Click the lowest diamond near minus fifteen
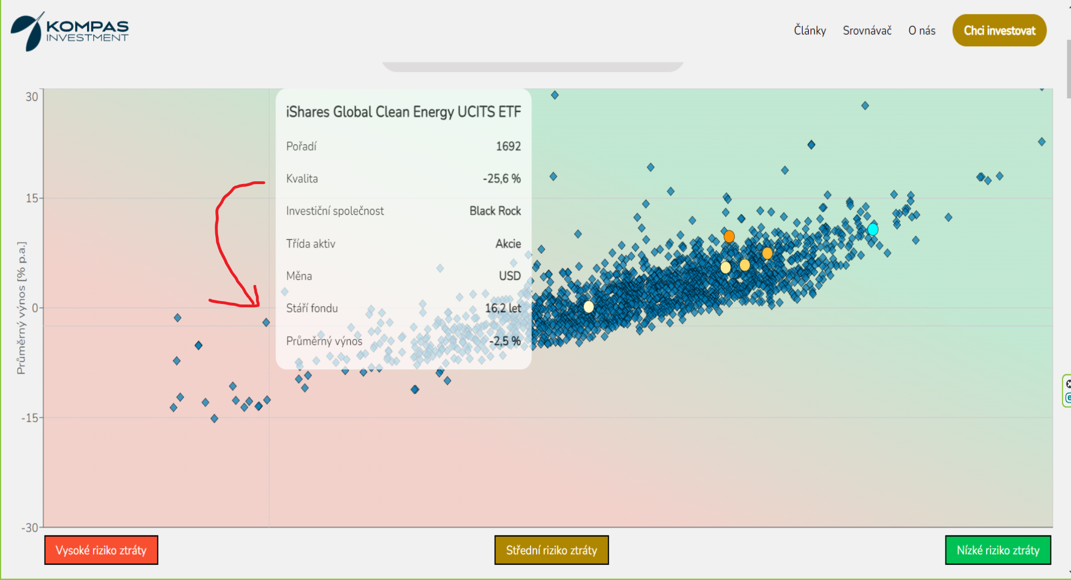1071x580 pixels. point(214,418)
